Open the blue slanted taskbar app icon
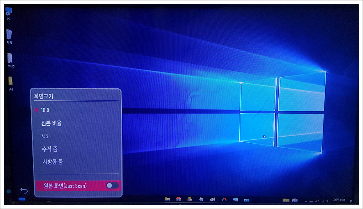The height and width of the screenshot is (209, 363). tap(201, 199)
